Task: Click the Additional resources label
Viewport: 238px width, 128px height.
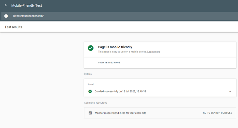Action: coord(95,103)
